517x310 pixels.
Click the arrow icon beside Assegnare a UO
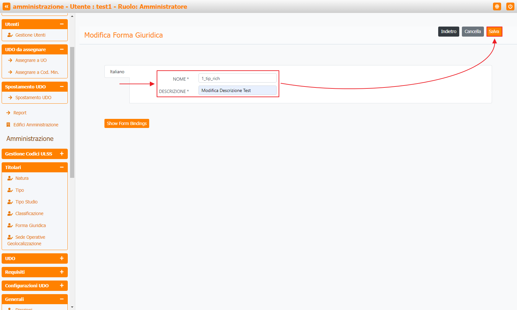[10, 60]
